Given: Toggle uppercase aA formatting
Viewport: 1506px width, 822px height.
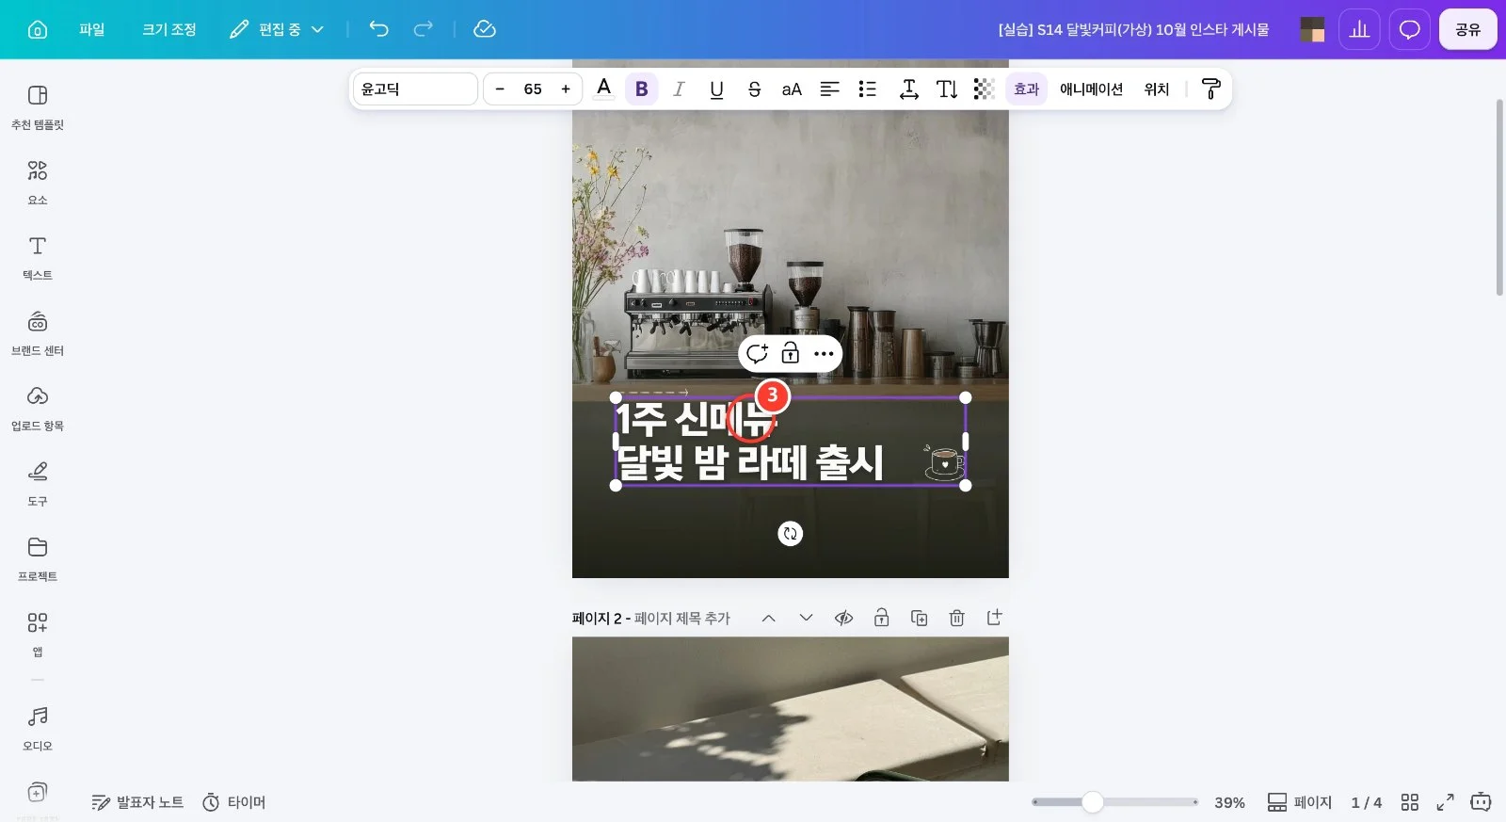Looking at the screenshot, I should click(x=792, y=89).
